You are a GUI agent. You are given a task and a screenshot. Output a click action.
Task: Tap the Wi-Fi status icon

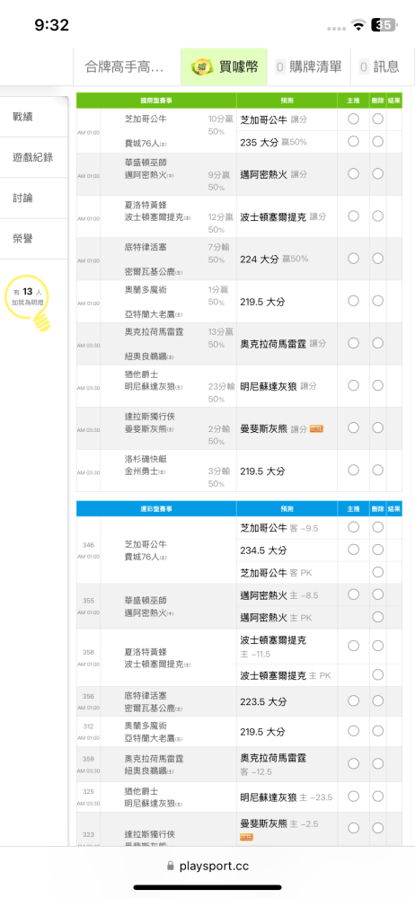click(358, 25)
